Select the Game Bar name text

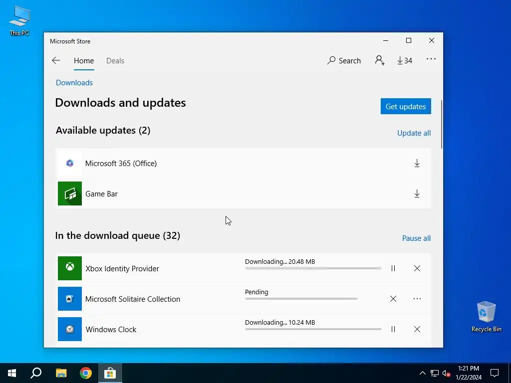101,194
